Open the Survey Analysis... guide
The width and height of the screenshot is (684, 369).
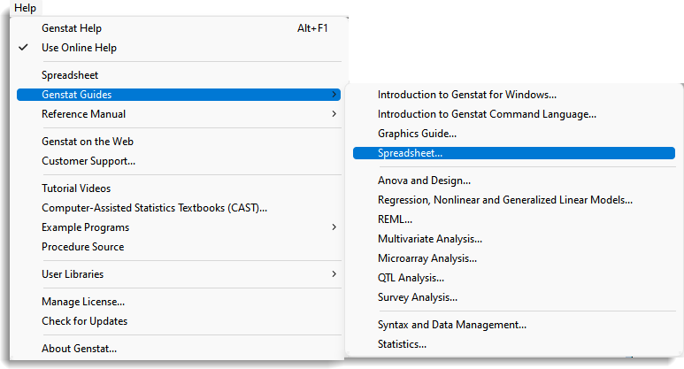[x=514, y=297]
